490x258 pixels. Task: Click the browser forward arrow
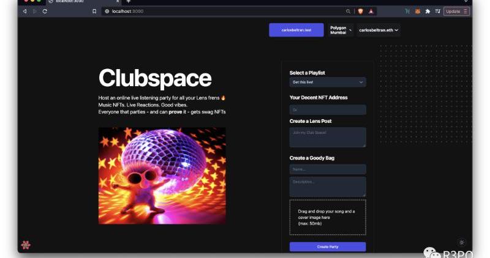(35, 11)
